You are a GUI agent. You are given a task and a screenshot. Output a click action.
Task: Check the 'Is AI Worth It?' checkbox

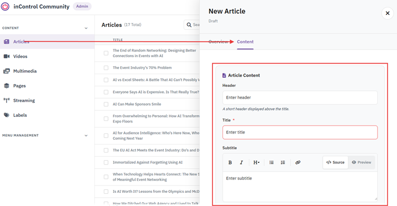click(106, 191)
